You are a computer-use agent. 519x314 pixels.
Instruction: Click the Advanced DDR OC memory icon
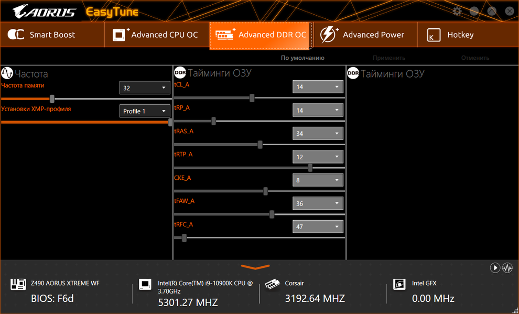[x=225, y=35]
